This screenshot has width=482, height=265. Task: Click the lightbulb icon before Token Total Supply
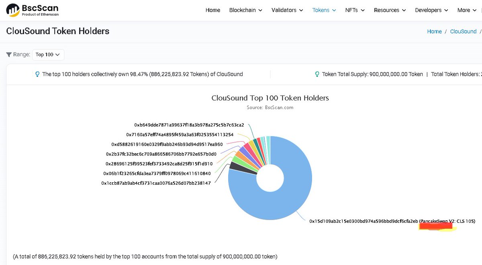(317, 74)
